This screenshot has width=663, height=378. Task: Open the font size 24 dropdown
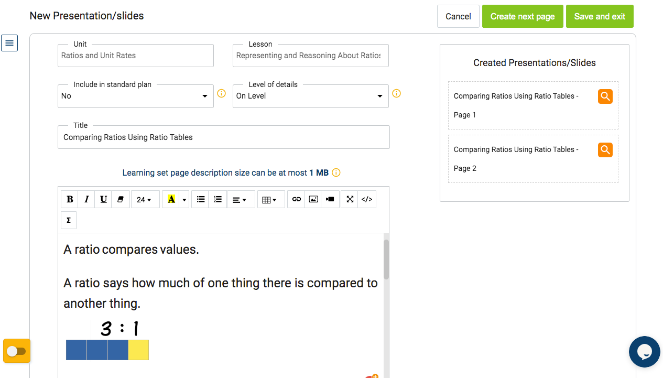tap(144, 199)
